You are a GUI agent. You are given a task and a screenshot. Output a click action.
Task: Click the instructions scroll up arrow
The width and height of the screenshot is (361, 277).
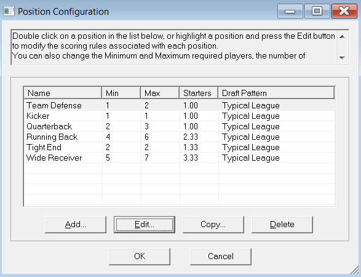click(342, 37)
